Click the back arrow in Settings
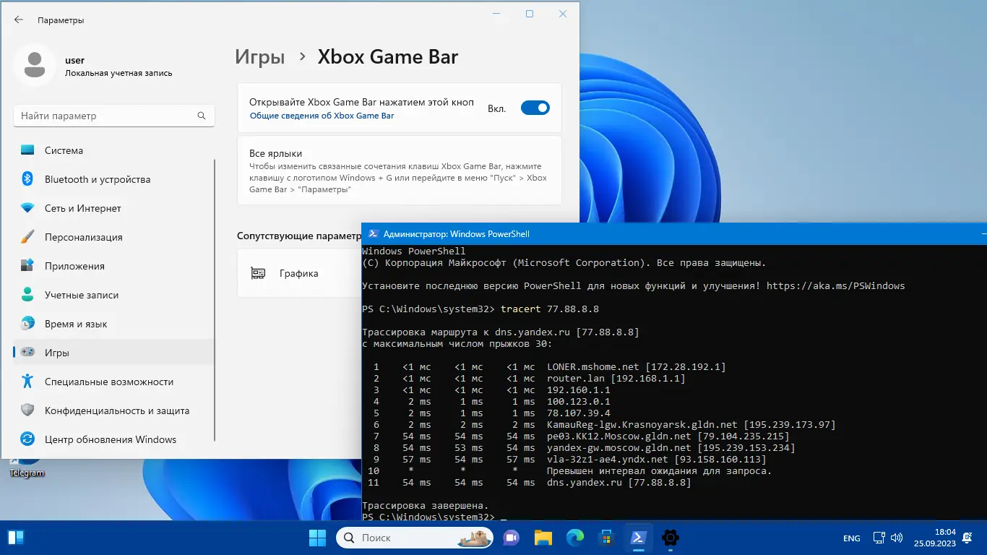 point(19,20)
